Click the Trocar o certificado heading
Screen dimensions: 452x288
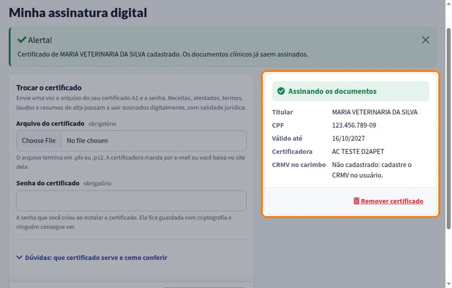(x=49, y=88)
